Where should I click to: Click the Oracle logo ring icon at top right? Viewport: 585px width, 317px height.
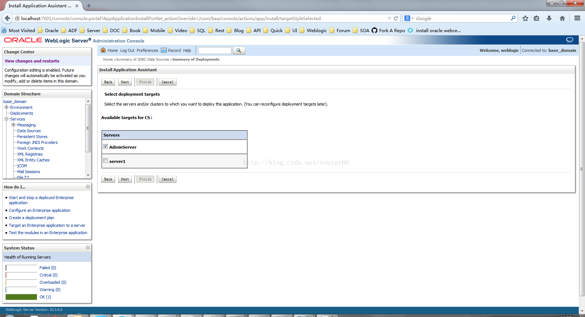point(570,40)
